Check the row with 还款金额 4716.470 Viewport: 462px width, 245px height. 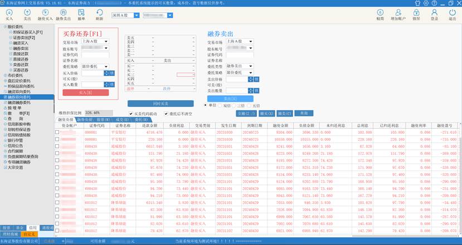click(x=57, y=132)
